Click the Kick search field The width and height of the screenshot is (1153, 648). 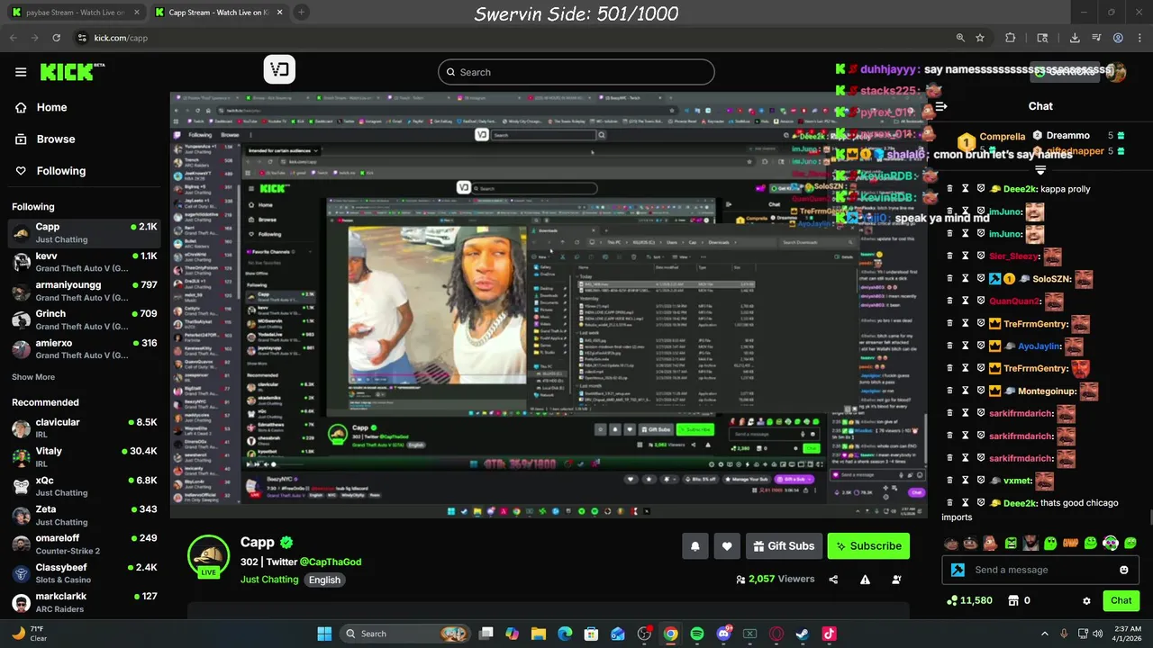[x=576, y=72]
